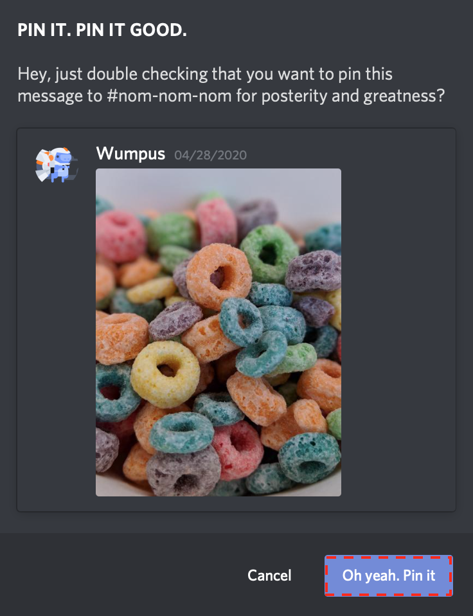Image resolution: width=473 pixels, height=616 pixels.
Task: Click the #nom-nom-nom channel name
Action: click(x=169, y=96)
